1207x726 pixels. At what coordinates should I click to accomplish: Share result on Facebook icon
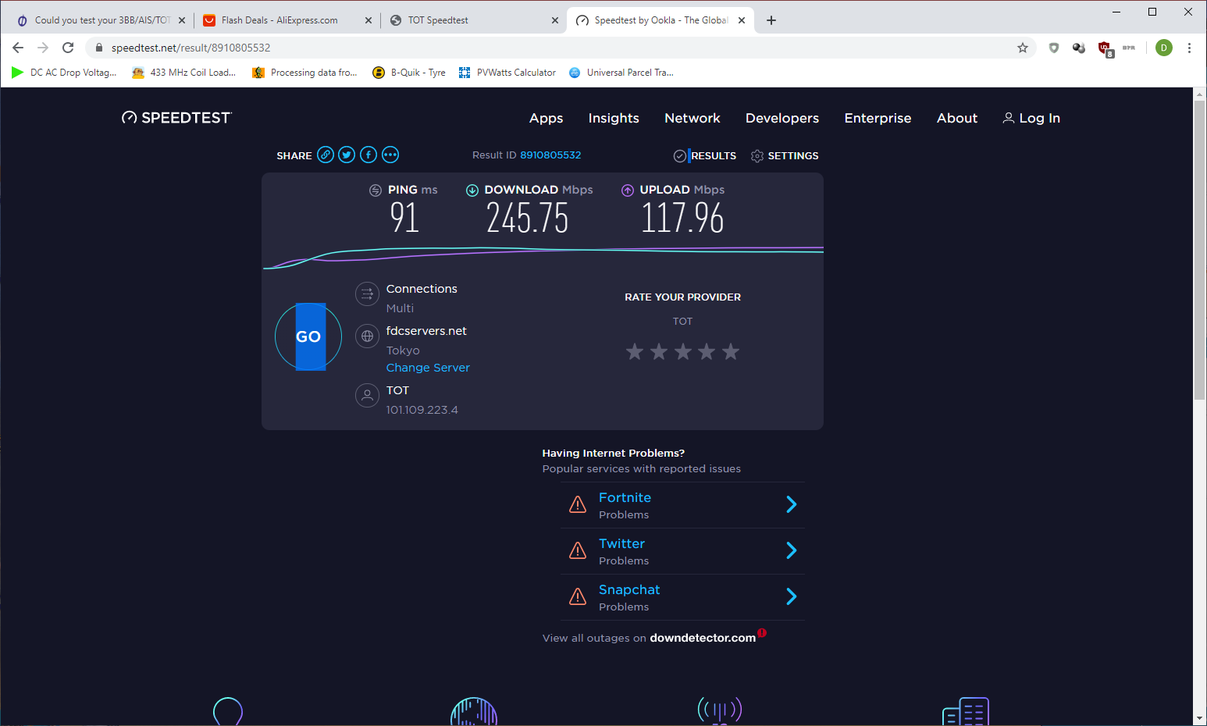coord(369,155)
